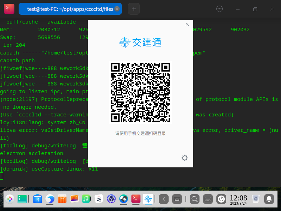Place cursor at the terminal prompt cursor block
The height and width of the screenshot is (211, 281).
tap(2, 176)
